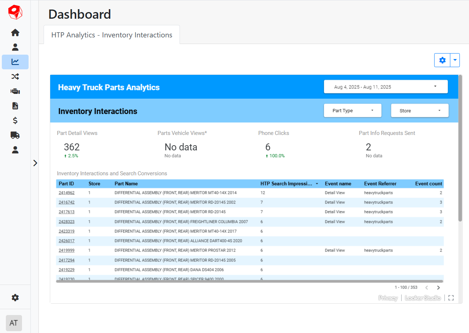The width and height of the screenshot is (469, 333).
Task: Click the report document sidebar icon
Action: tap(15, 106)
